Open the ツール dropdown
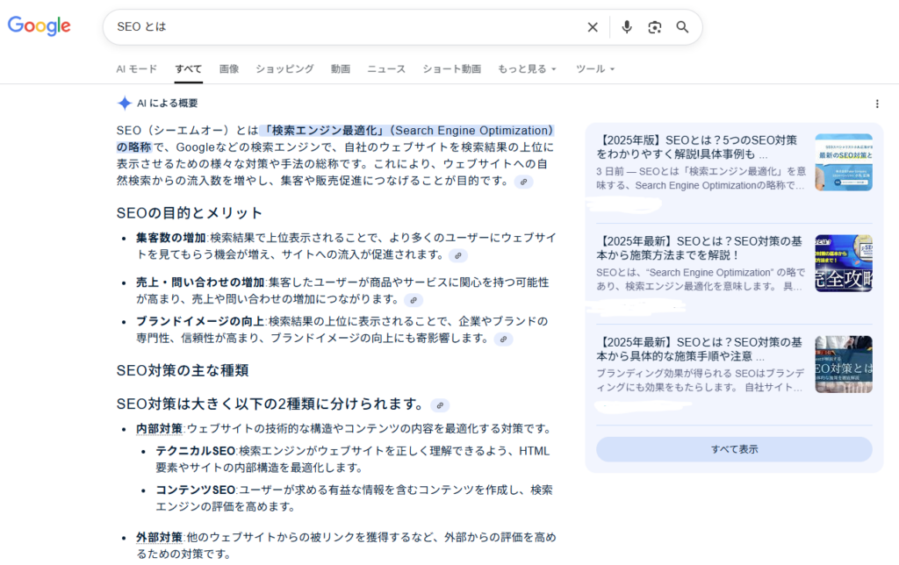899x565 pixels. [x=595, y=68]
